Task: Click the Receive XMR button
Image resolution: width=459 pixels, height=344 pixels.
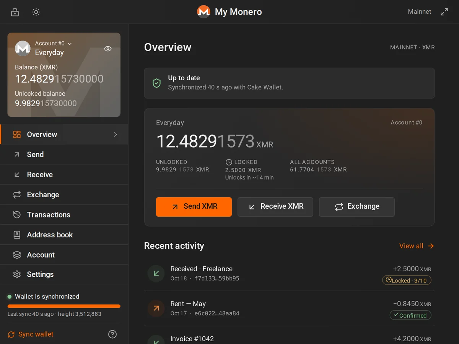Action: pyautogui.click(x=275, y=207)
